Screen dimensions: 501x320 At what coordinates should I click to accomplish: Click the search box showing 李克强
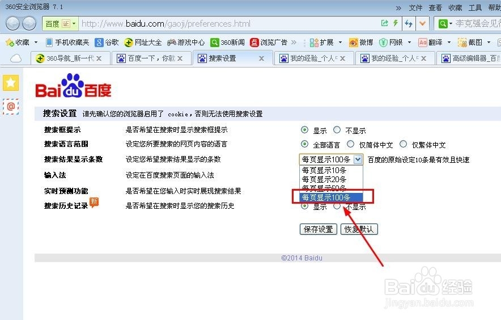(477, 23)
